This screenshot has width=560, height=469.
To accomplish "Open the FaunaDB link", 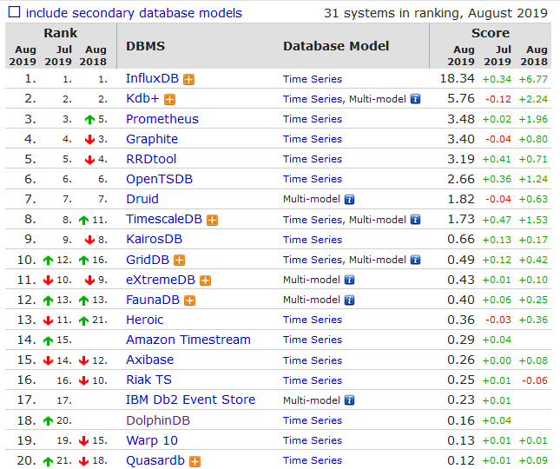I will [x=153, y=300].
